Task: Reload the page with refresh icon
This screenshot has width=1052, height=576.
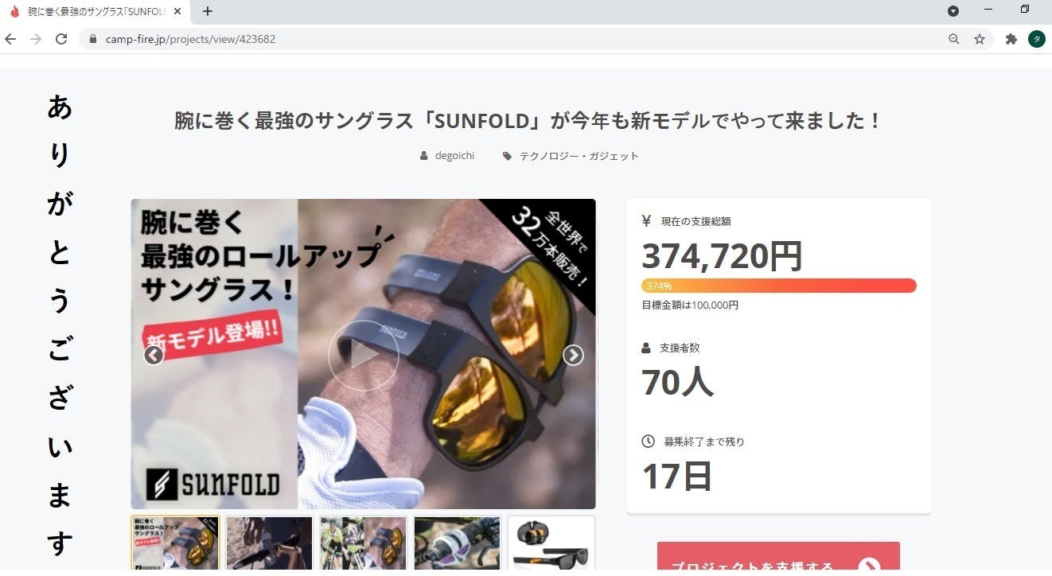Action: tap(61, 38)
